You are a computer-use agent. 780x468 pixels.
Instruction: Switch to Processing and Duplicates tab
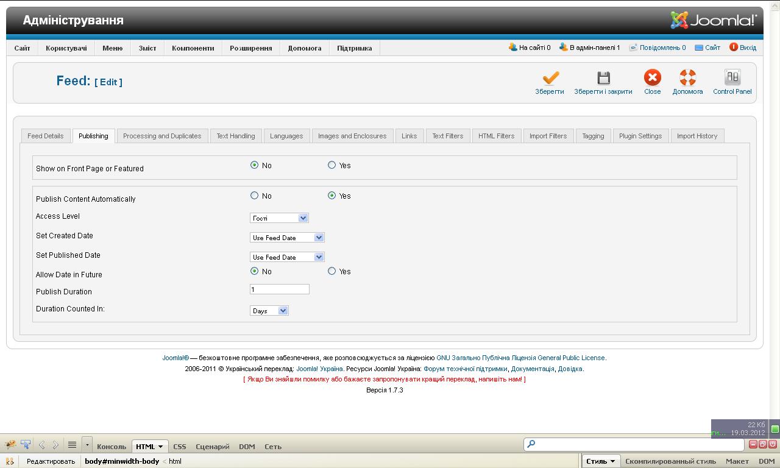pyautogui.click(x=162, y=136)
